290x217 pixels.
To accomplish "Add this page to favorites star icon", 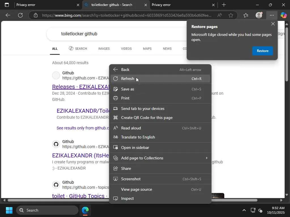I will (231, 15).
